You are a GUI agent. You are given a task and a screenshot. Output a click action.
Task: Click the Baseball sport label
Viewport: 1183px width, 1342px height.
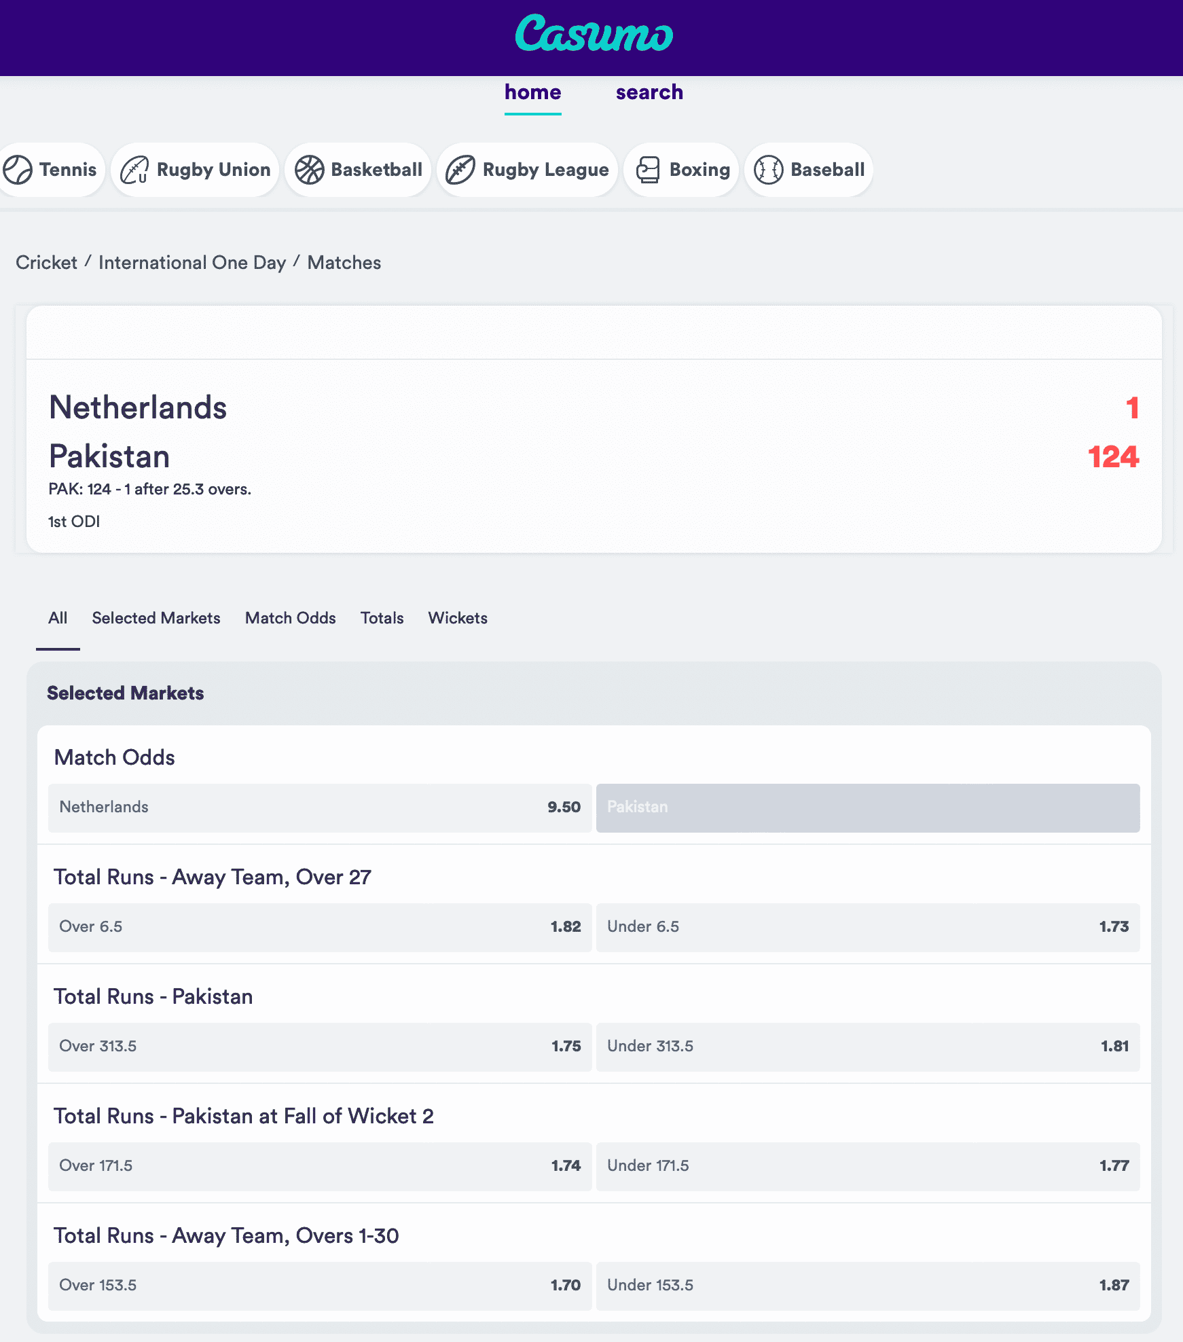coord(828,170)
